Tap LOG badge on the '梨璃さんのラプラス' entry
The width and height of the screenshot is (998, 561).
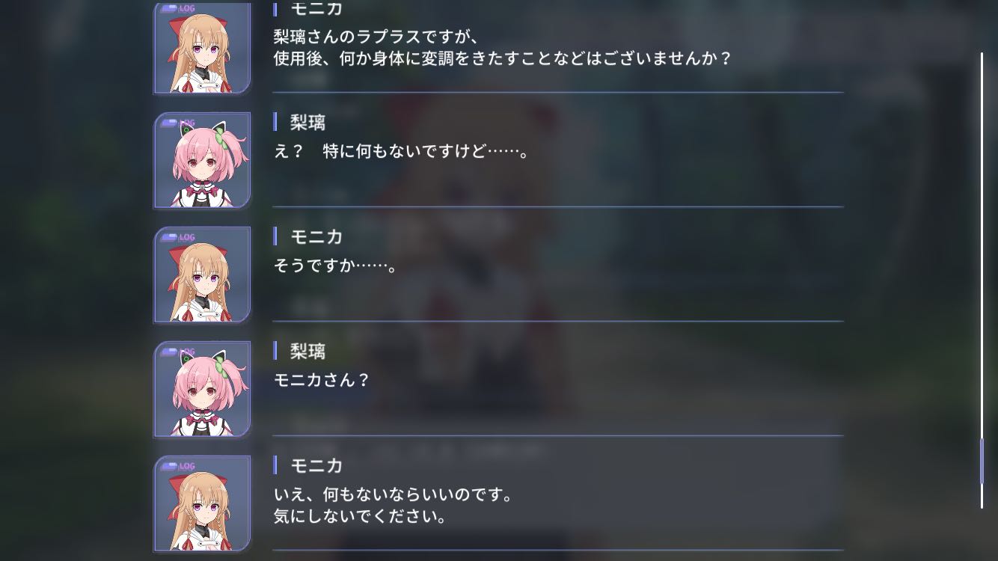(178, 9)
